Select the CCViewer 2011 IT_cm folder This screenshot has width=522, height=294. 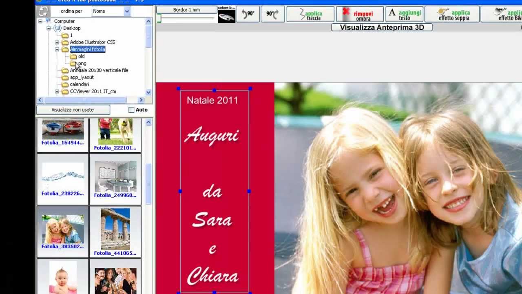coord(93,91)
